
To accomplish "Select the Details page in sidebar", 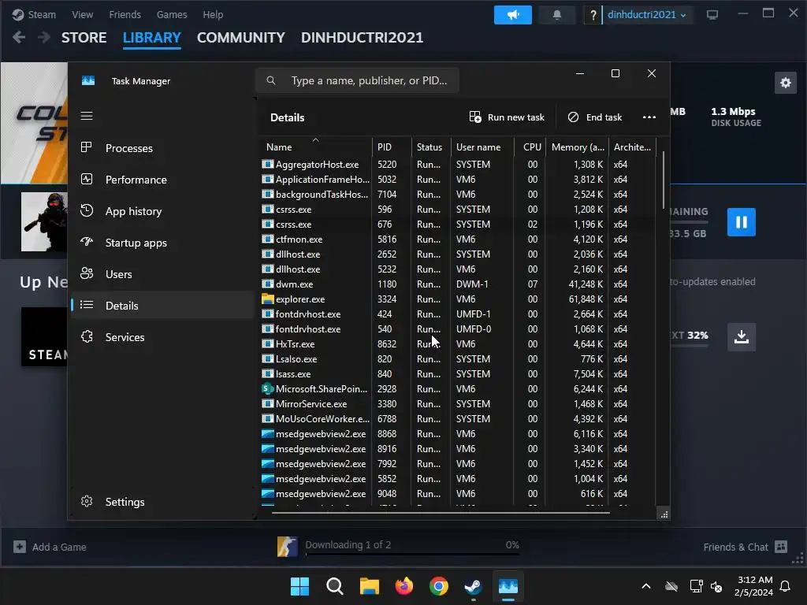I will click(x=162, y=305).
